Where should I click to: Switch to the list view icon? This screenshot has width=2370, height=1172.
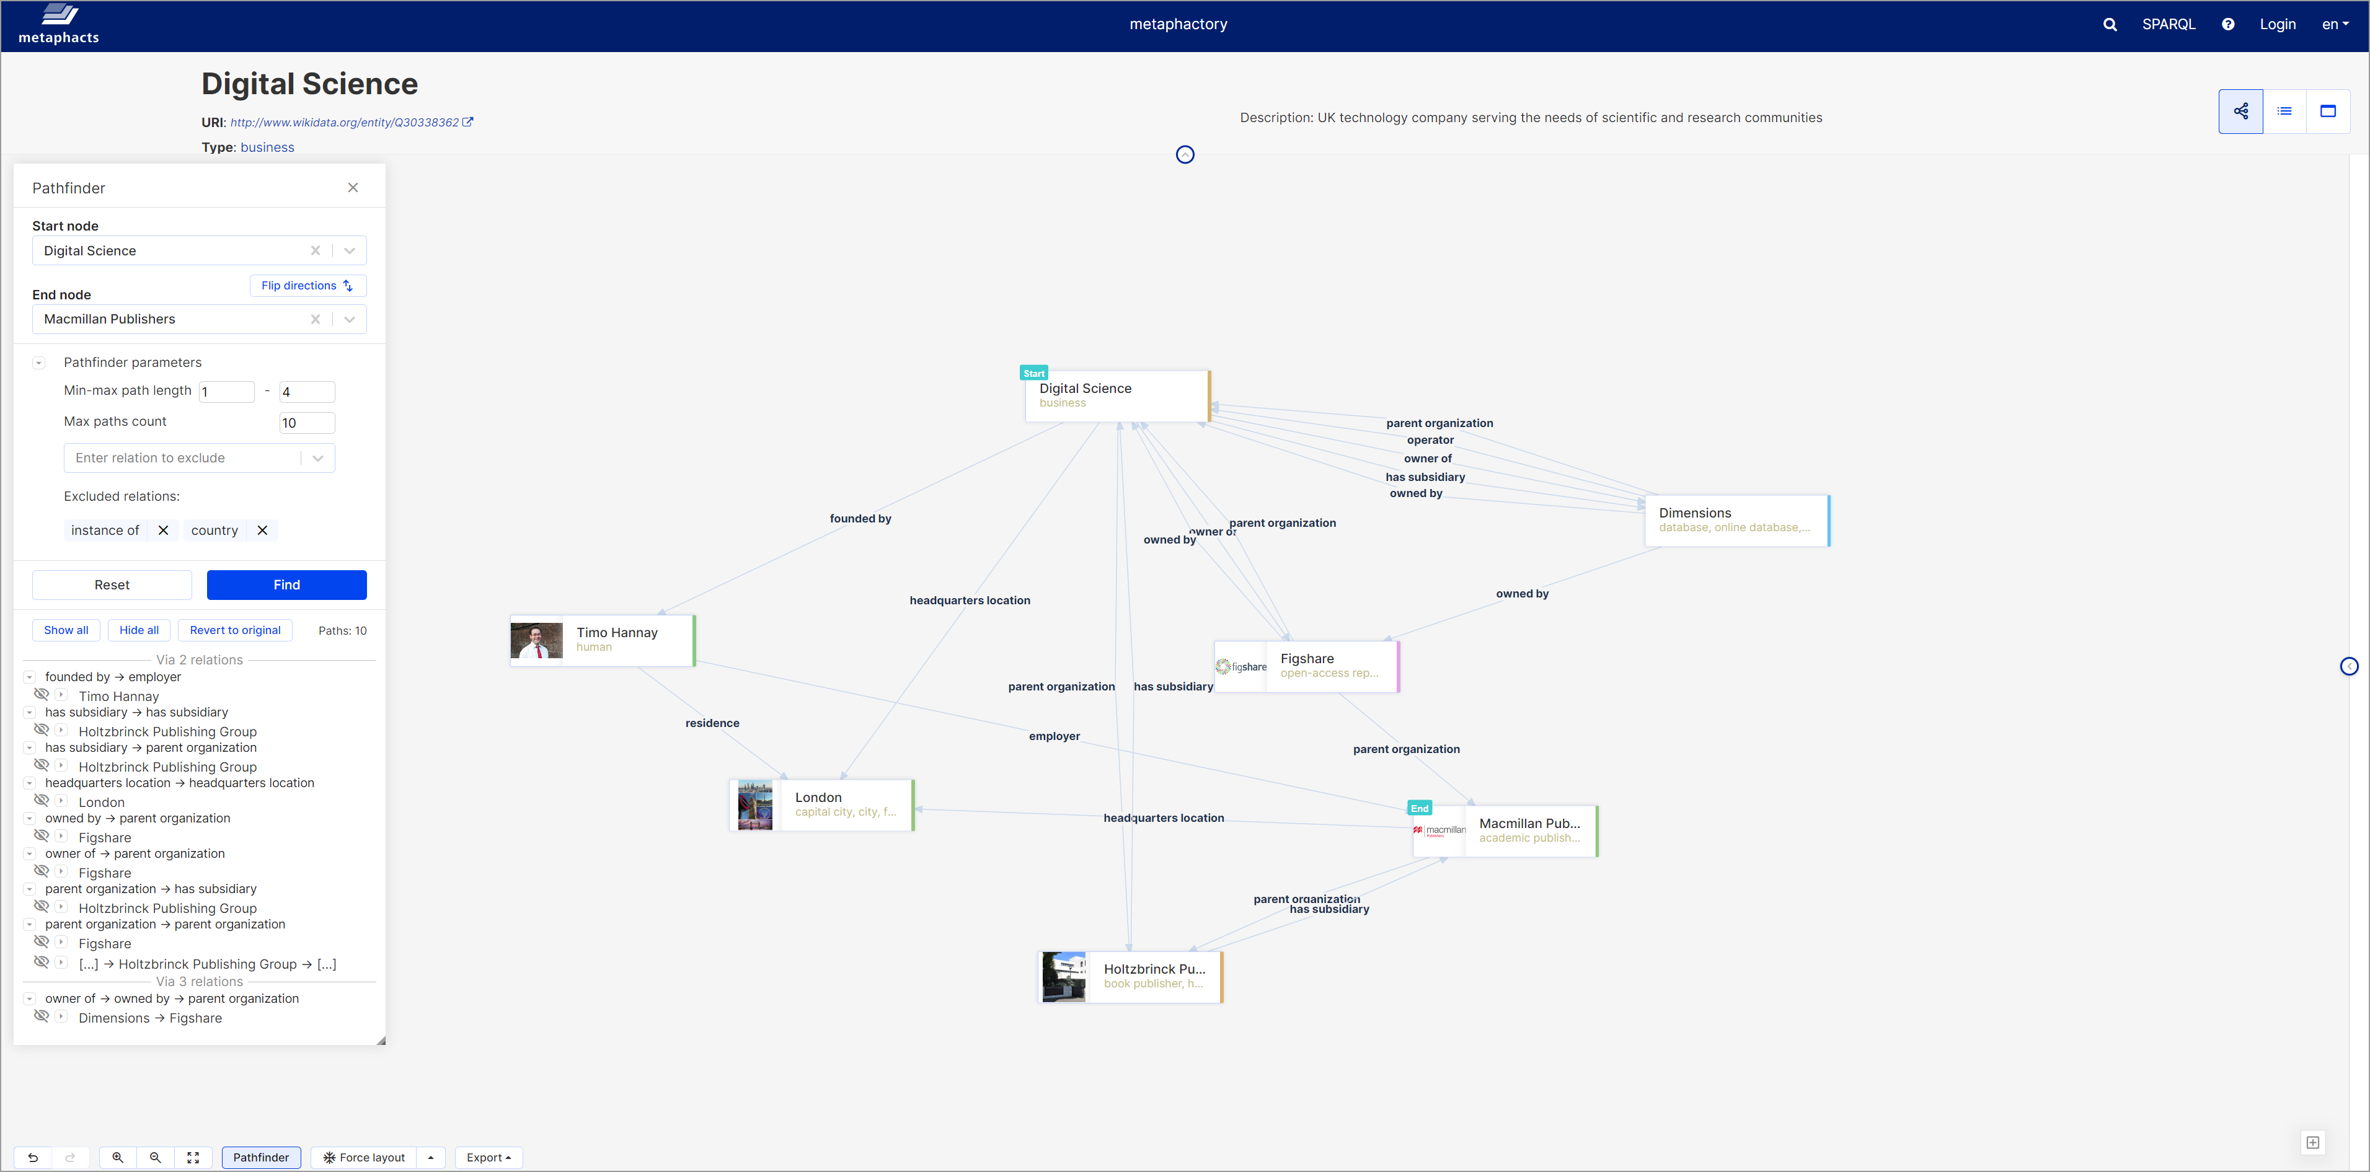pyautogui.click(x=2284, y=112)
